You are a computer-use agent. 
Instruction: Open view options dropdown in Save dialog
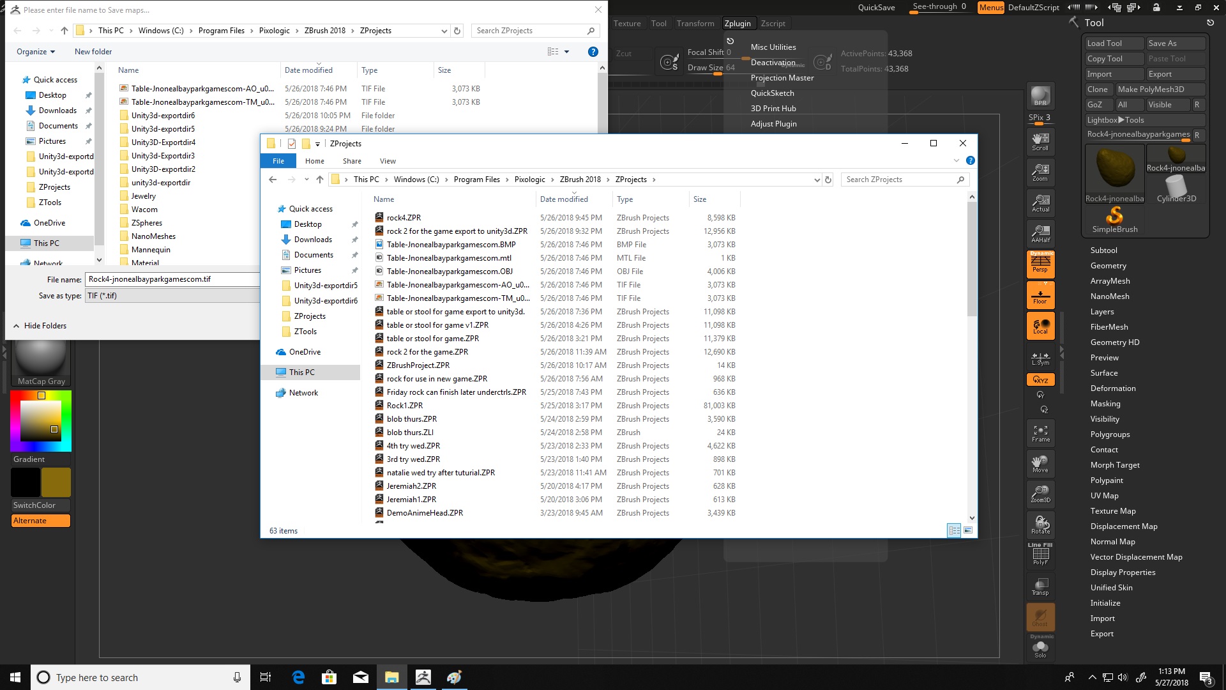(x=566, y=52)
